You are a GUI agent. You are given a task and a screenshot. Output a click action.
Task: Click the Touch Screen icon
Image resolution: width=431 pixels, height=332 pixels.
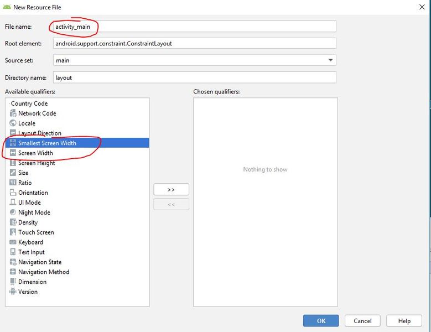coord(13,232)
